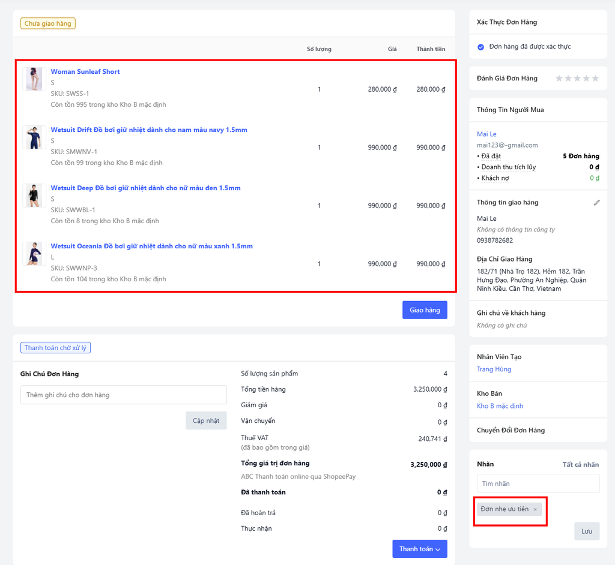This screenshot has width=615, height=565.
Task: Click the Tất cả nhãn link
Action: tap(580, 464)
